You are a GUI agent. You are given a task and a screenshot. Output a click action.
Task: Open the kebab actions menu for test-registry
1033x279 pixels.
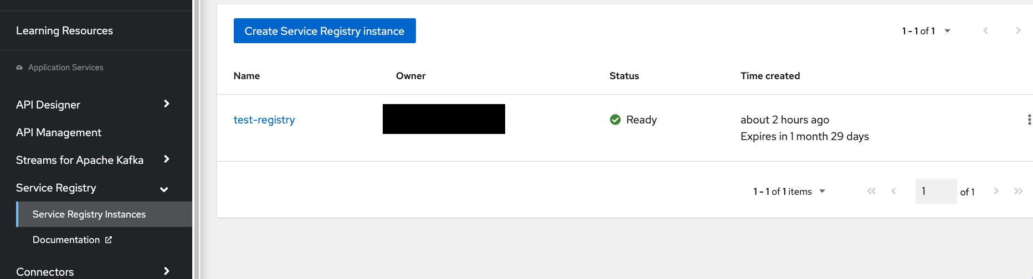(x=1029, y=120)
